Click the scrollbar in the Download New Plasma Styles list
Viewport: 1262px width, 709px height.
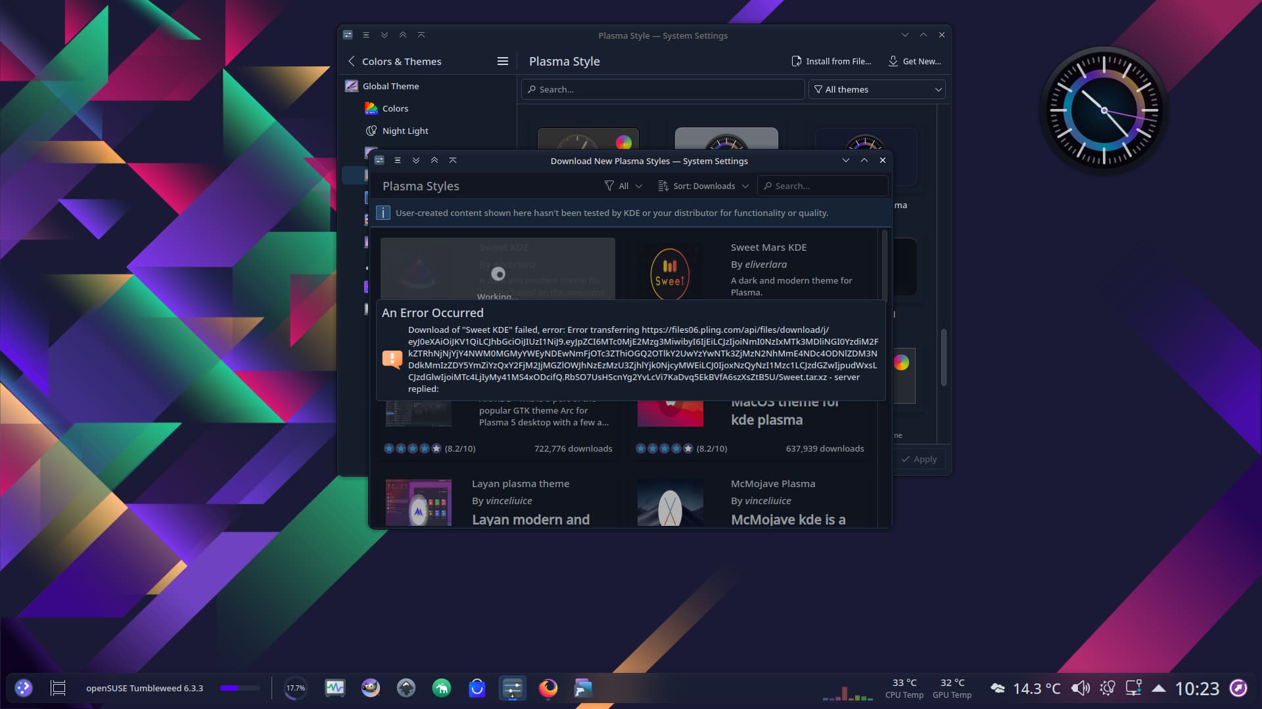[x=884, y=266]
